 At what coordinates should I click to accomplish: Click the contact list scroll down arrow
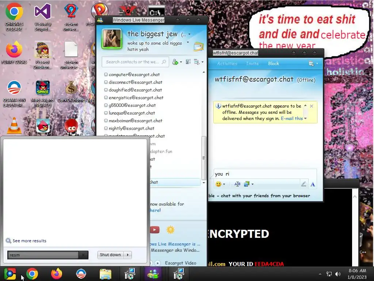(204, 183)
